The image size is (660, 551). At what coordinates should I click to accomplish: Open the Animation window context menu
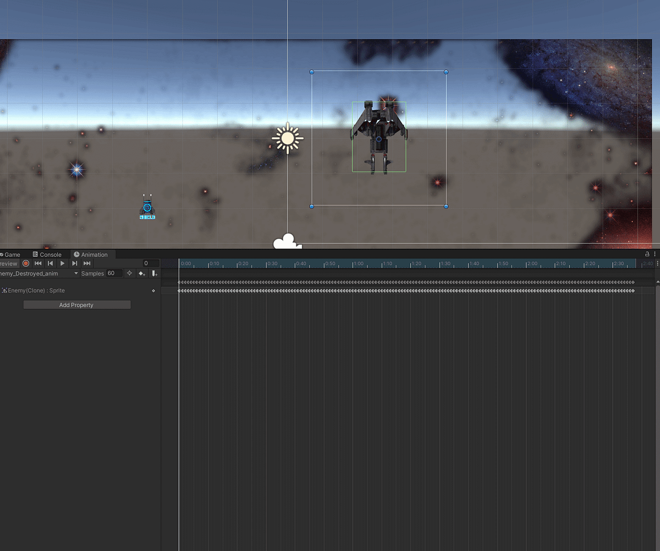pyautogui.click(x=656, y=254)
